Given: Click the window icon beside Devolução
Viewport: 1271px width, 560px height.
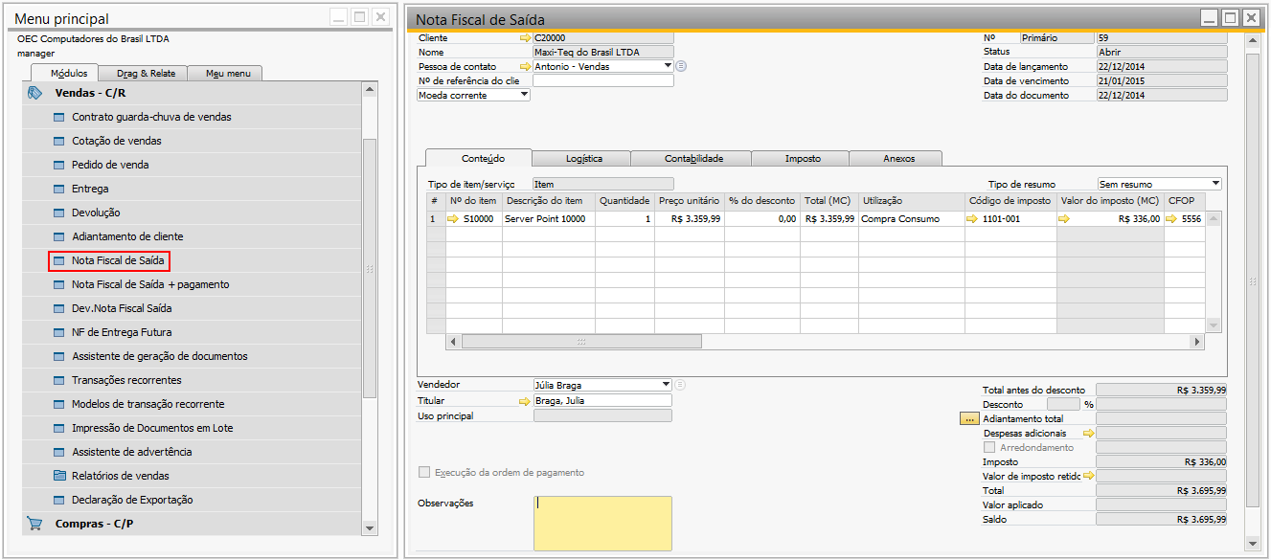Looking at the screenshot, I should point(59,213).
